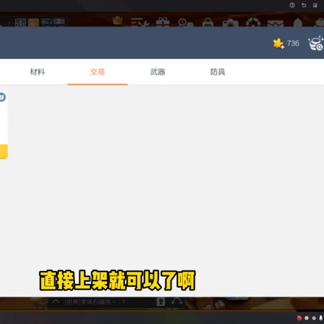The image size is (324, 324).
Task: Expand the chat with the up chevron
Action: 56,301
